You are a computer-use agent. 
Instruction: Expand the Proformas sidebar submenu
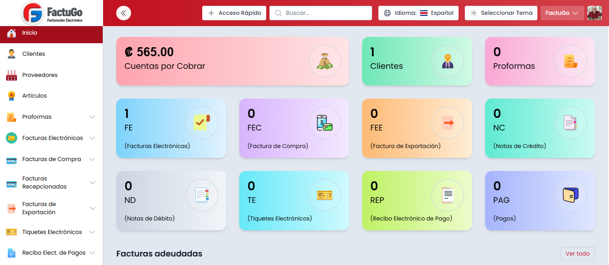pyautogui.click(x=92, y=117)
